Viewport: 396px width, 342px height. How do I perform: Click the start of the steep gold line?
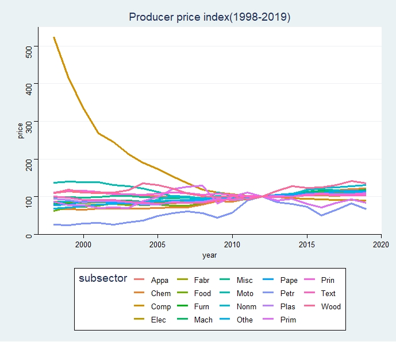coord(53,37)
